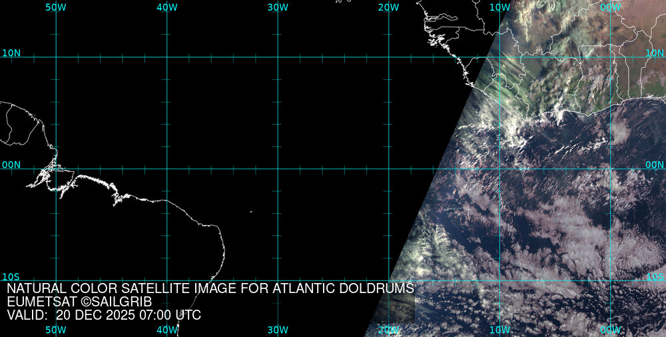
Task: Click the left-edge 00N latitude label
Action: (11, 165)
